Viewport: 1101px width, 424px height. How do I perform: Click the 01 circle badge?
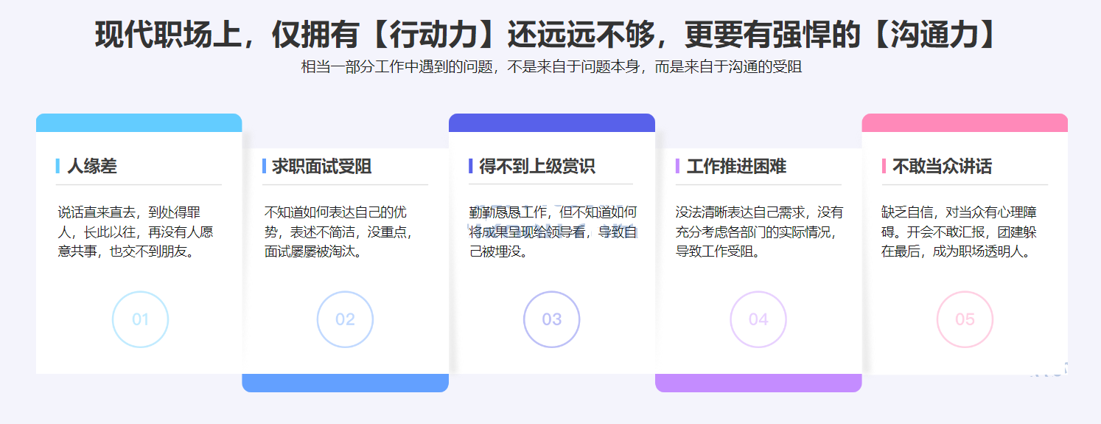pyautogui.click(x=140, y=319)
